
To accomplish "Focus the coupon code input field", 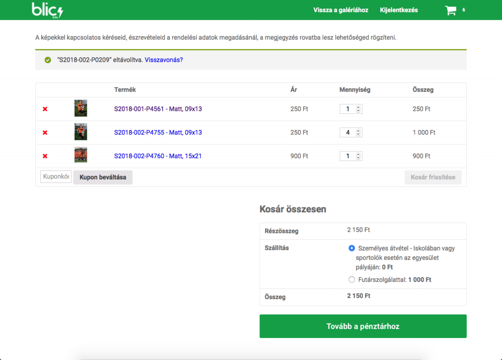I will point(56,177).
